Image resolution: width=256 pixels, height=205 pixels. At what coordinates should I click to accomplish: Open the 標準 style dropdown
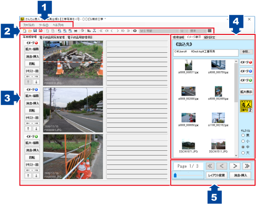click(198, 31)
